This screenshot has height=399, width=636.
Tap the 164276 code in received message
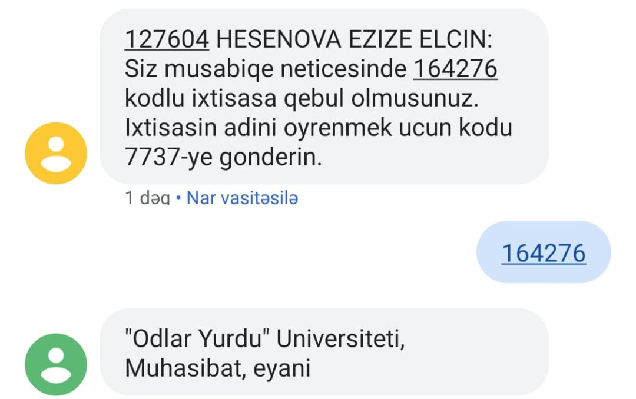(x=455, y=69)
